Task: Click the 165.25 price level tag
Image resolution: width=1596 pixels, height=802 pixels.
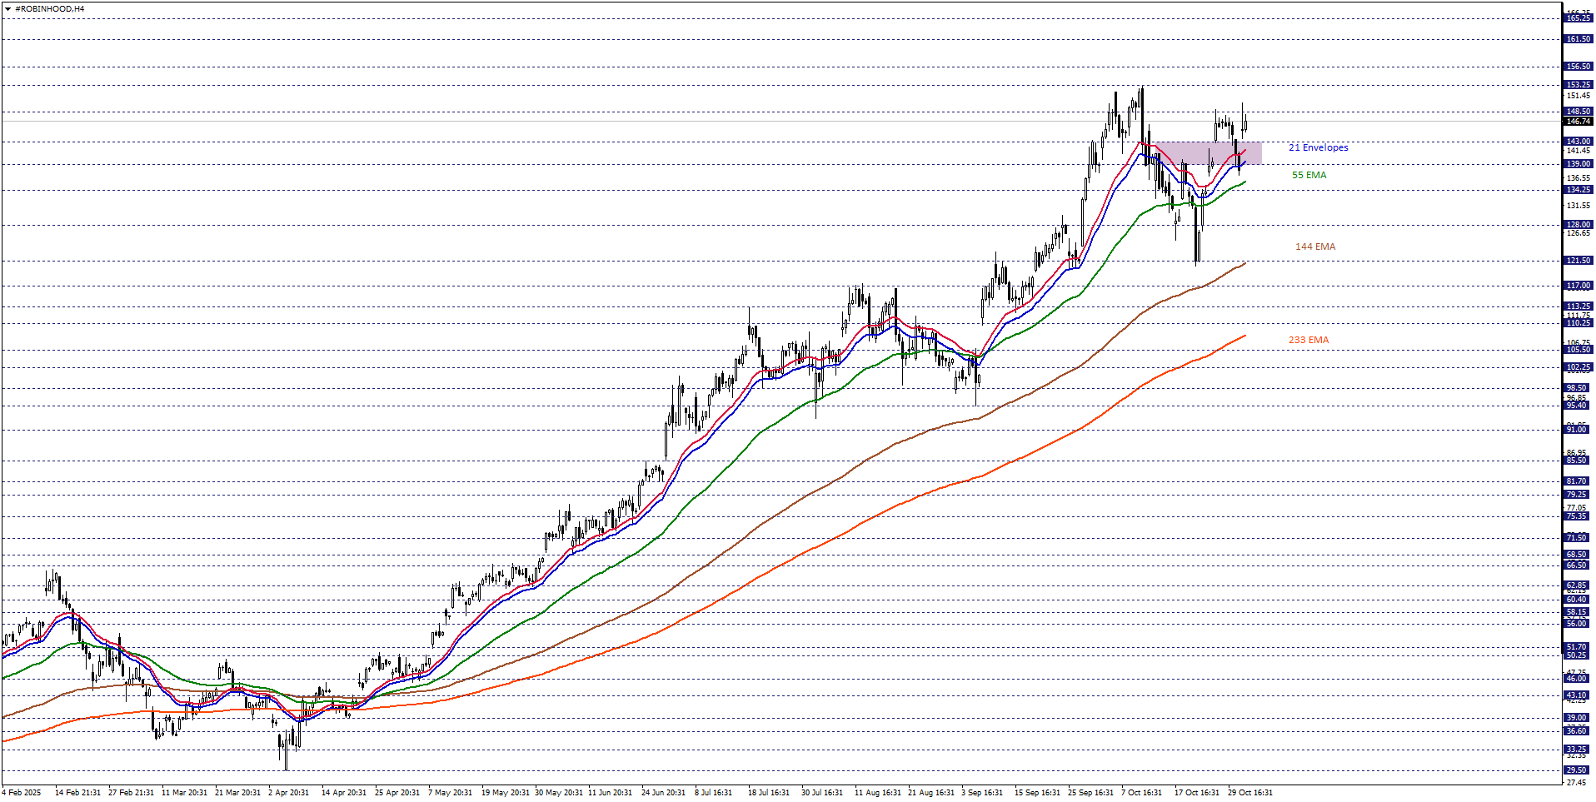Action: pyautogui.click(x=1578, y=18)
